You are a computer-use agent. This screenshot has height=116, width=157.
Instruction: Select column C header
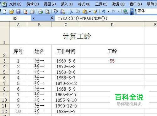(x=66, y=25)
